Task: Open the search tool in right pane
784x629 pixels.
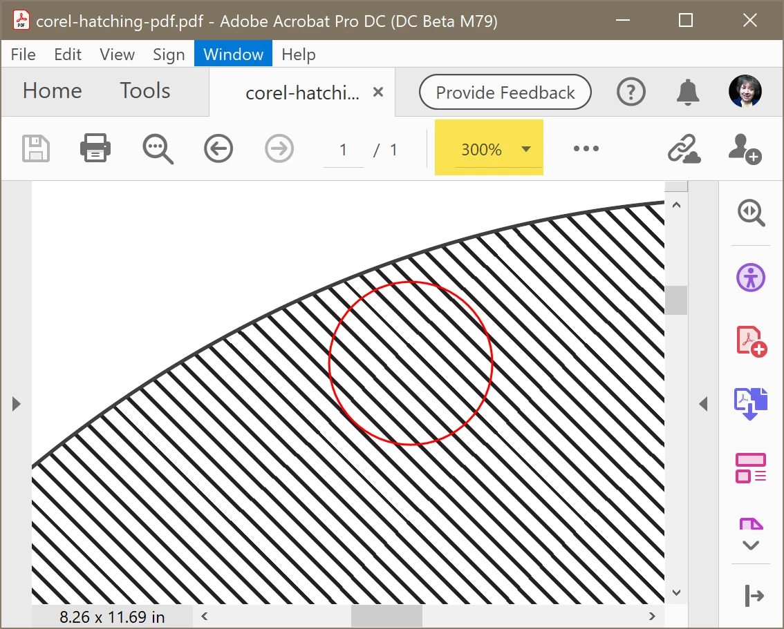Action: point(751,213)
